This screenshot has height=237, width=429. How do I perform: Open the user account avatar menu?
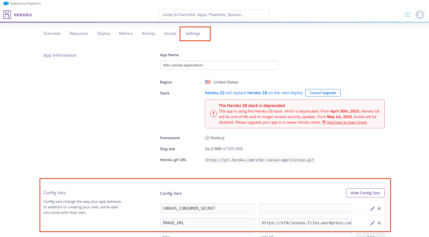click(x=420, y=15)
